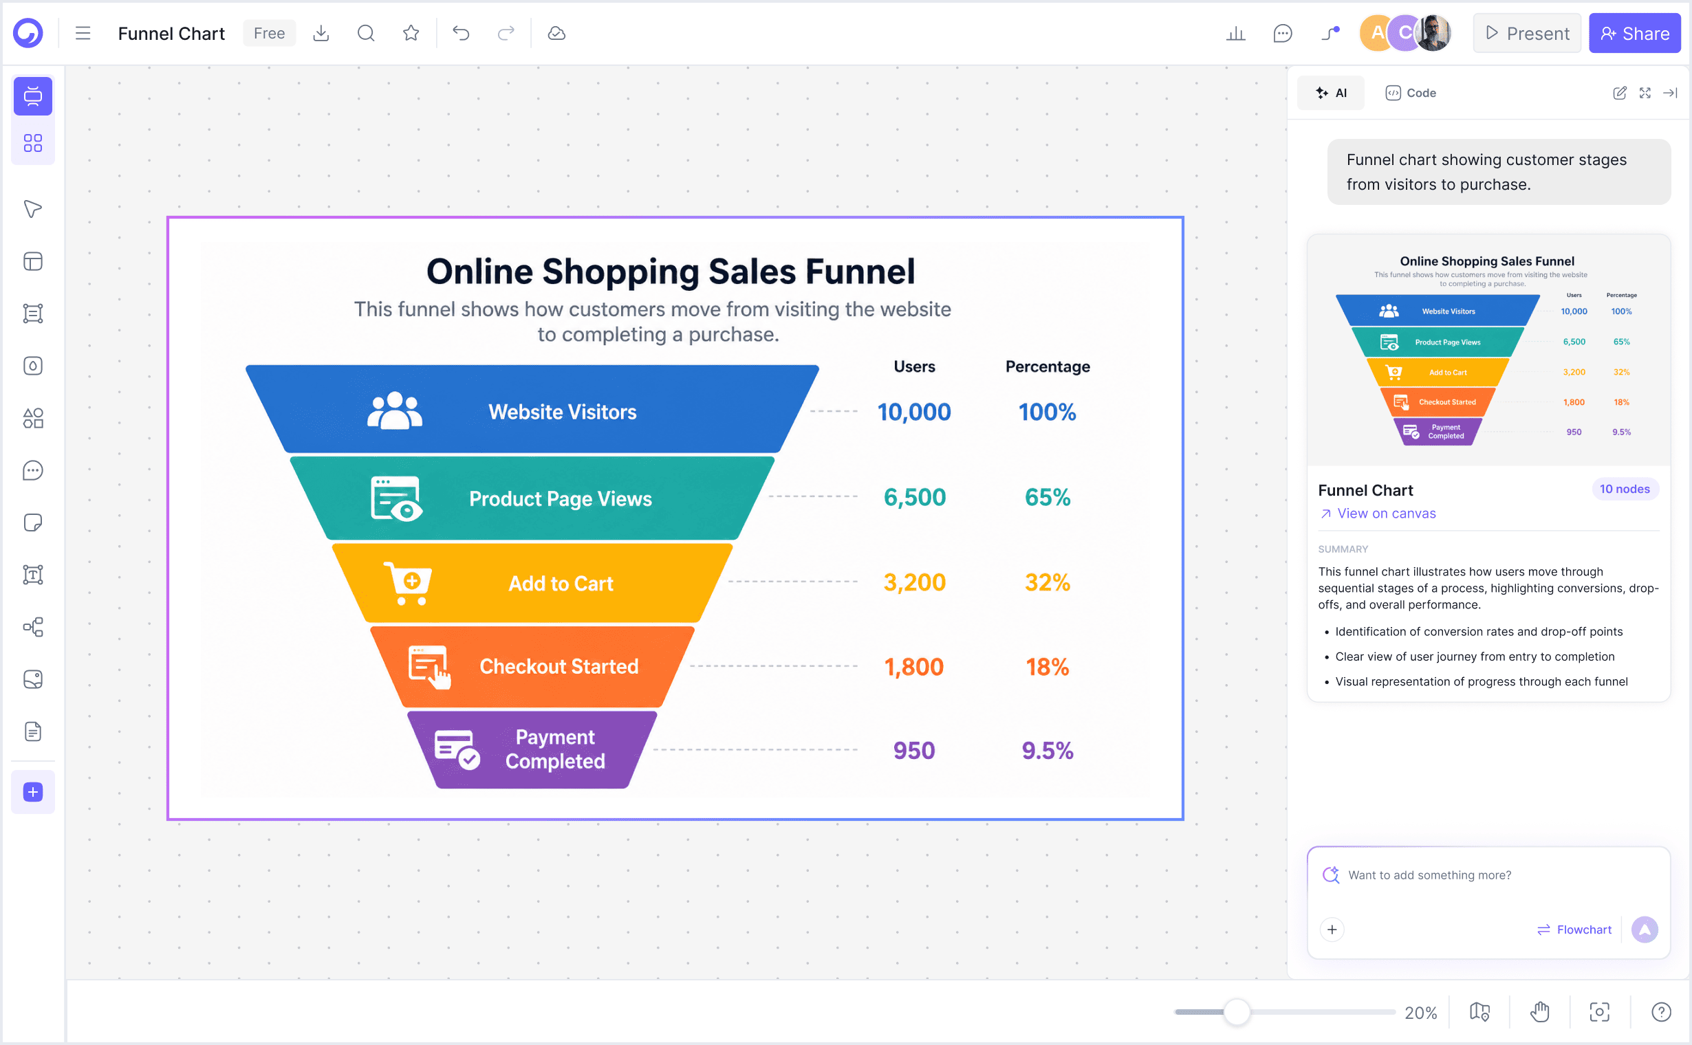Open the bar chart analytics icon
Viewport: 1692px width, 1045px height.
point(1235,33)
